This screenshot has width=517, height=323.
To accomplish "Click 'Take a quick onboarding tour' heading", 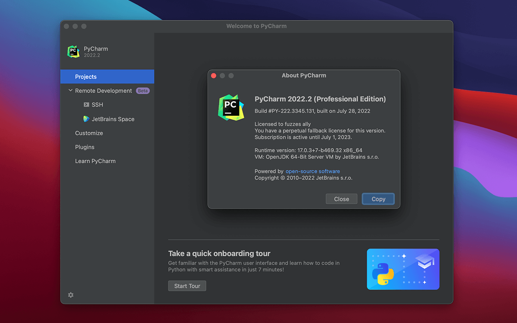I will tap(219, 254).
